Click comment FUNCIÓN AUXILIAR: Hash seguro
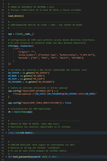 [x=41, y=145]
